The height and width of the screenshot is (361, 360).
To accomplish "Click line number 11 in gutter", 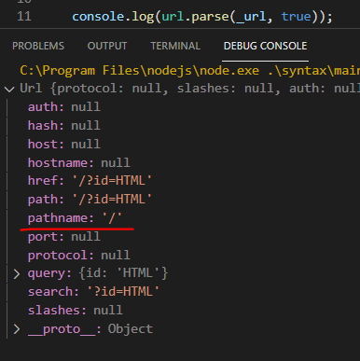I will (x=24, y=17).
